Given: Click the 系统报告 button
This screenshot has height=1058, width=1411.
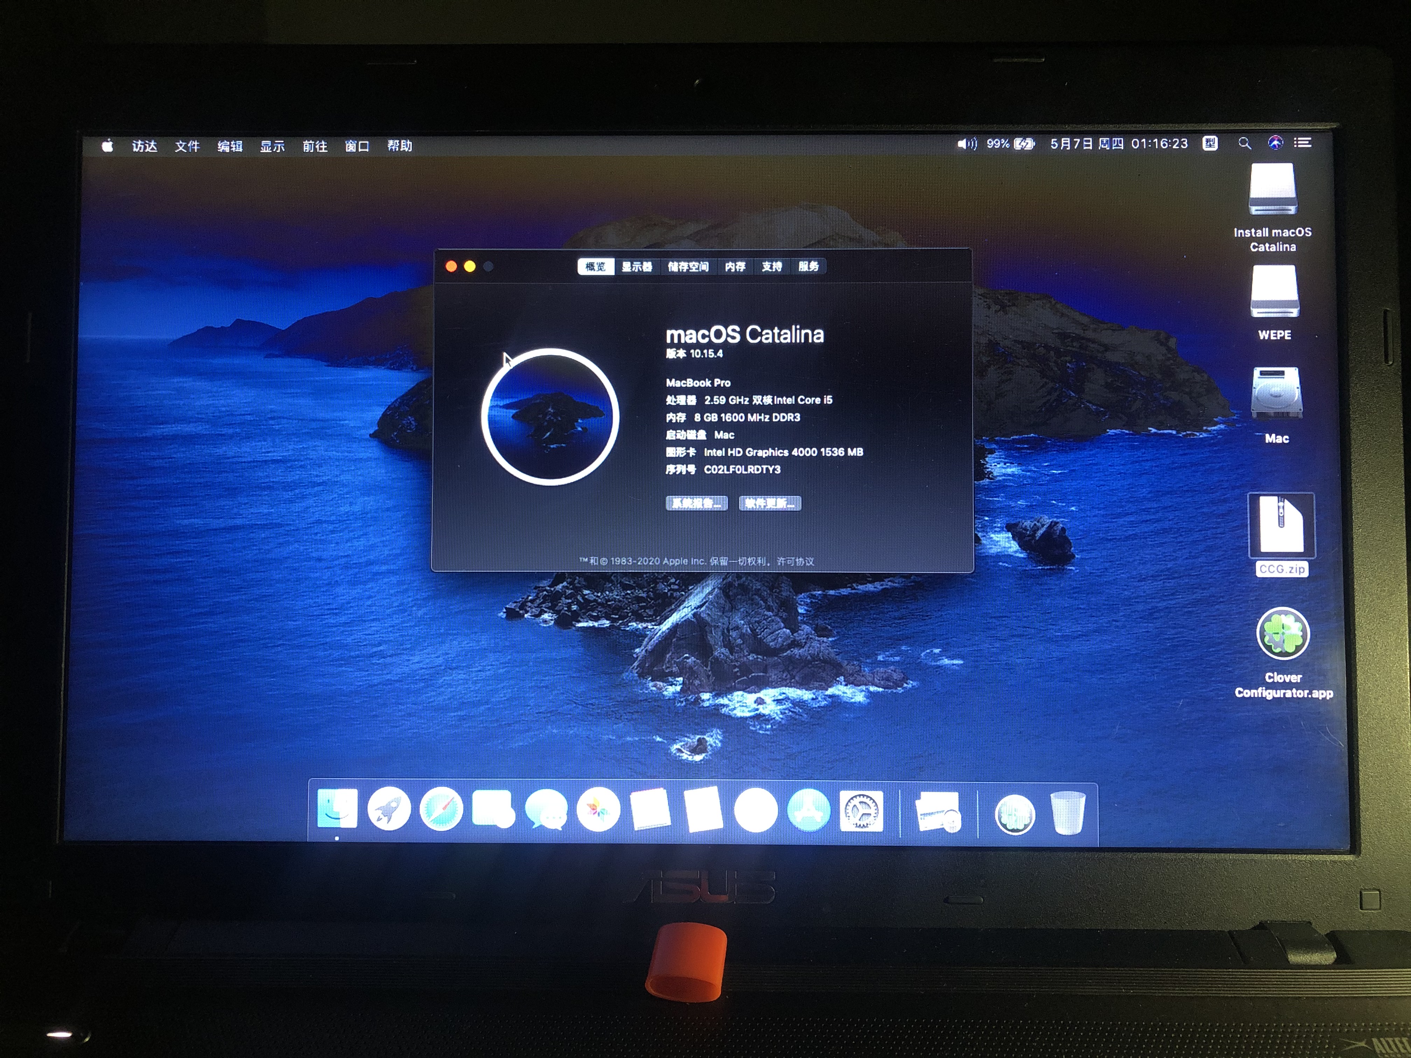Looking at the screenshot, I should tap(696, 503).
